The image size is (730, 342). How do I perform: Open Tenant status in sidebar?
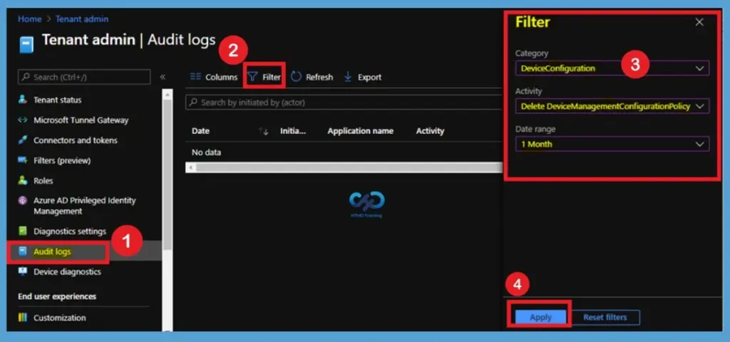coord(57,100)
